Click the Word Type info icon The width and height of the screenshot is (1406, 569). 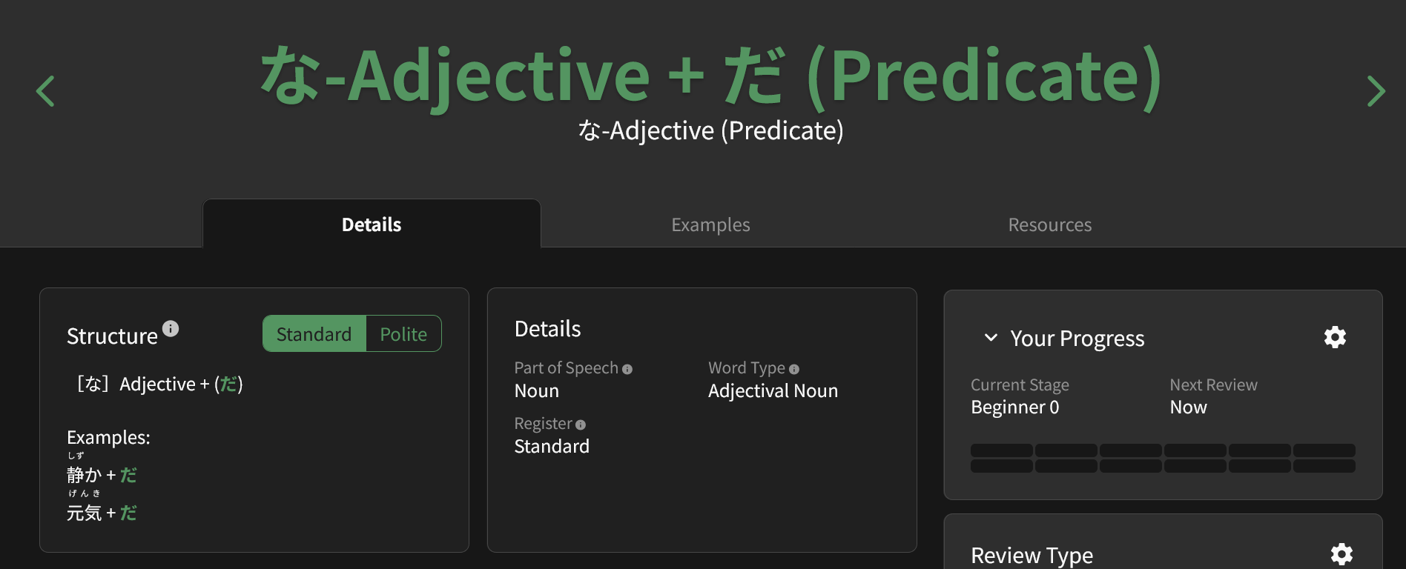click(x=794, y=369)
